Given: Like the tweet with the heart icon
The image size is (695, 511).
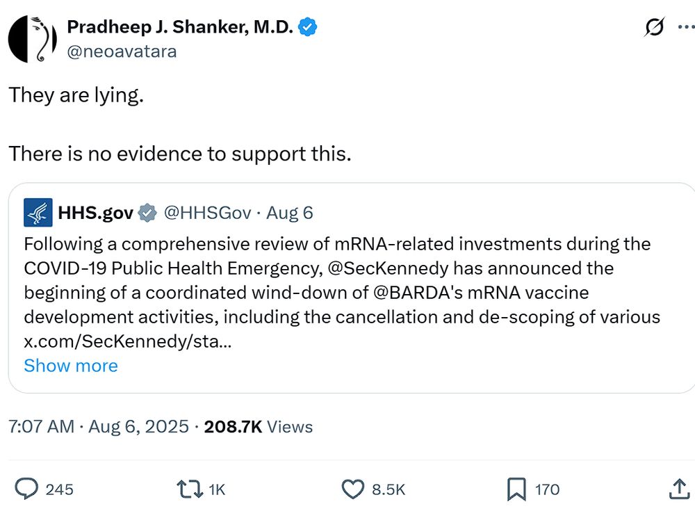Looking at the screenshot, I should 354,489.
